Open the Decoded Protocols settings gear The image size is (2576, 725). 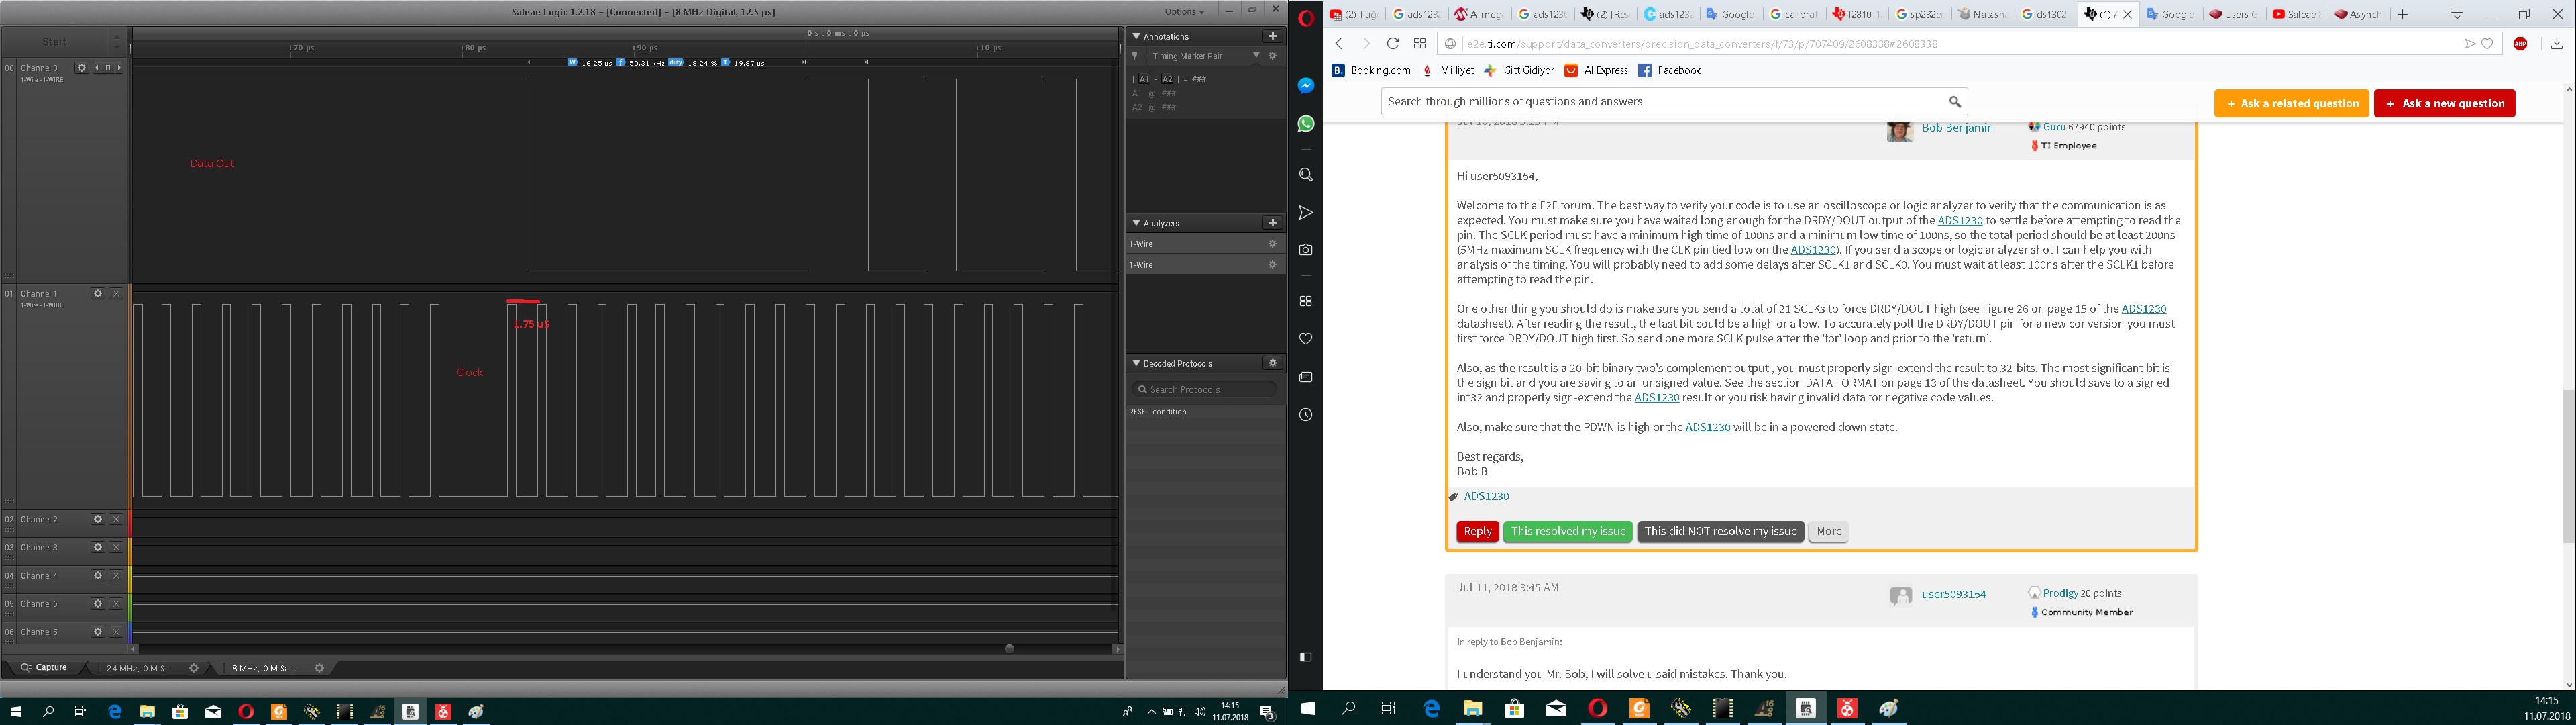(1272, 362)
